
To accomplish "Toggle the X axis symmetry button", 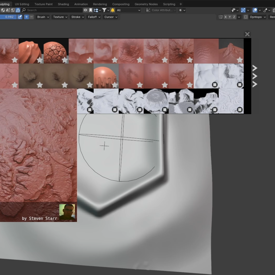I will click(x=225, y=17).
